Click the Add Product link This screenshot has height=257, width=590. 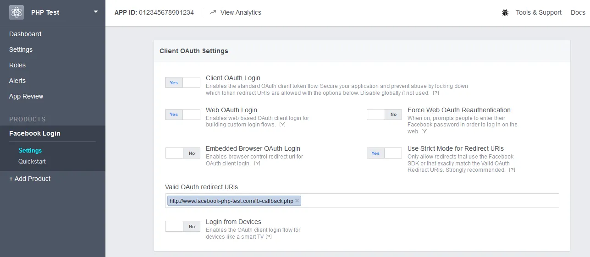coord(30,179)
